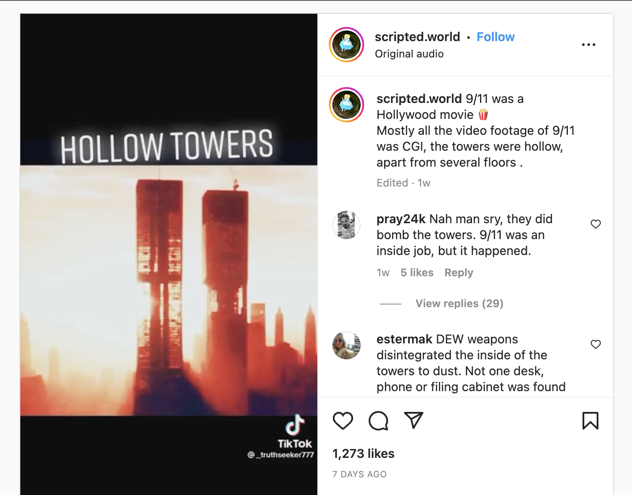
Task: Save post with bookmark icon
Action: click(590, 420)
